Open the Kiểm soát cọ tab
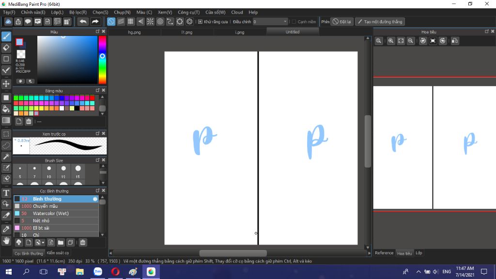 pyautogui.click(x=58, y=253)
